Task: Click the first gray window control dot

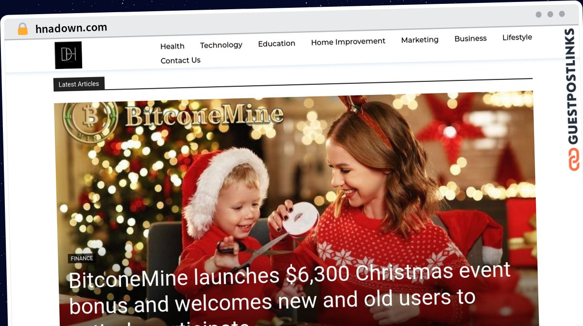Action: click(538, 15)
